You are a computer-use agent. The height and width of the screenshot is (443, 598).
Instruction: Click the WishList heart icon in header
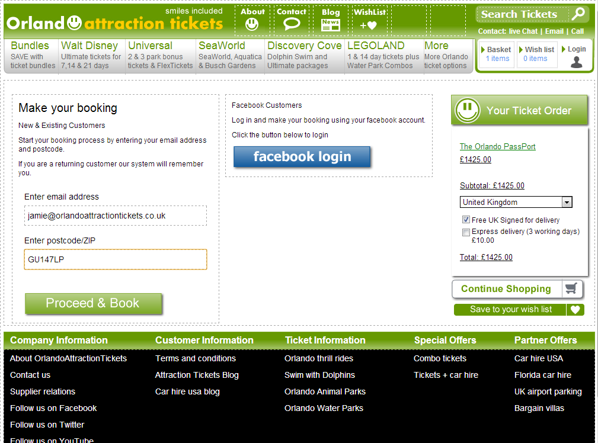tap(369, 25)
